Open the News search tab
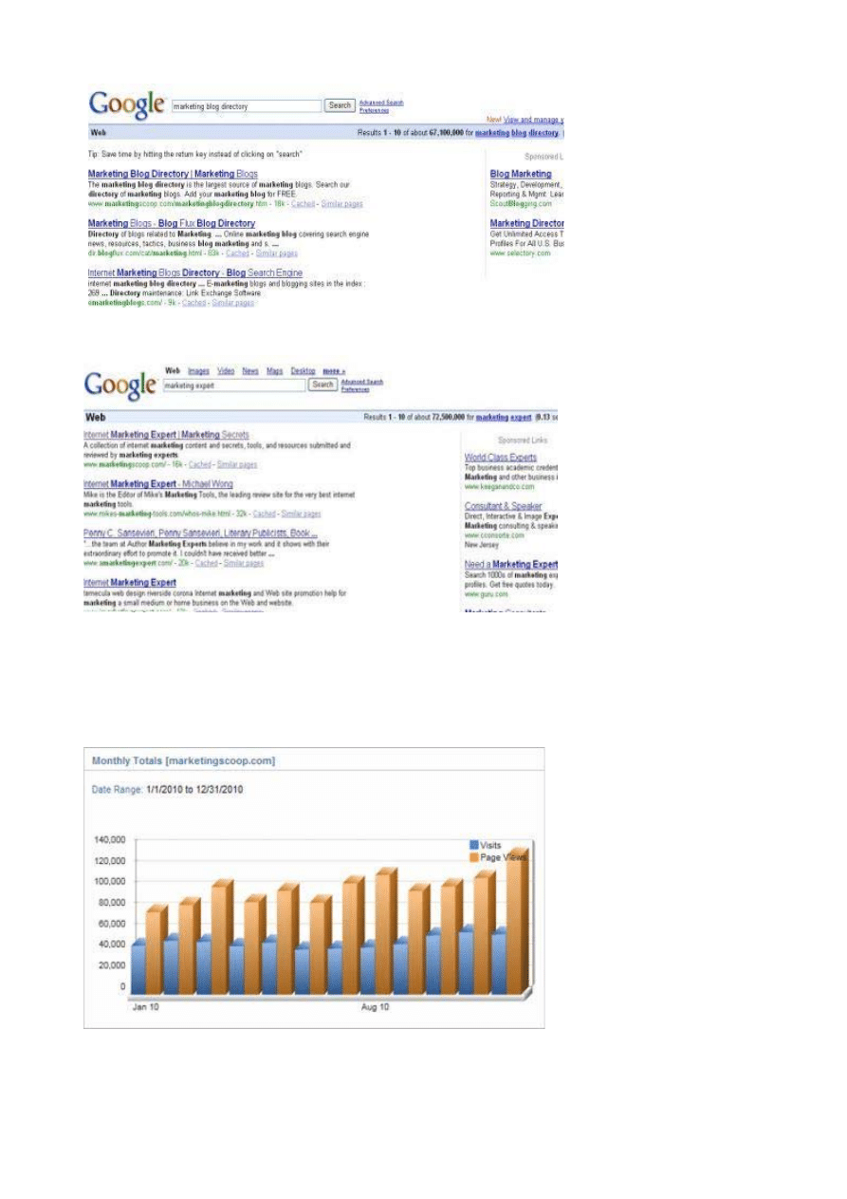847x1199 pixels. (x=250, y=371)
